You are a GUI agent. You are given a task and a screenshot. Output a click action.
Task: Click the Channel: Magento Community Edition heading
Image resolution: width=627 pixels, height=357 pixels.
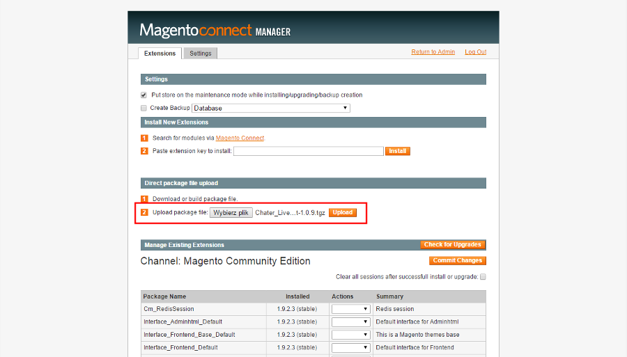(225, 261)
